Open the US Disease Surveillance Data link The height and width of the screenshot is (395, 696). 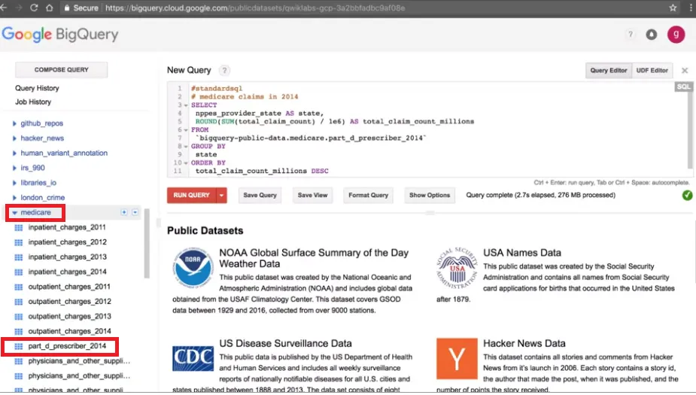tap(285, 343)
